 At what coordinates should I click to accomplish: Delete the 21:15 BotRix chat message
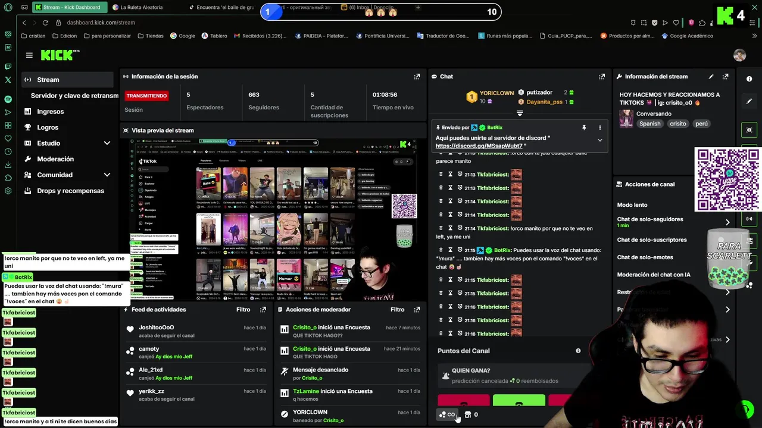441,250
